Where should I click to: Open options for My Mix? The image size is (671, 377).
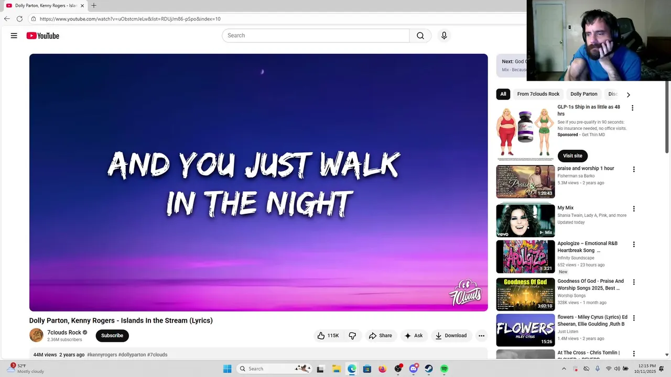pos(633,209)
